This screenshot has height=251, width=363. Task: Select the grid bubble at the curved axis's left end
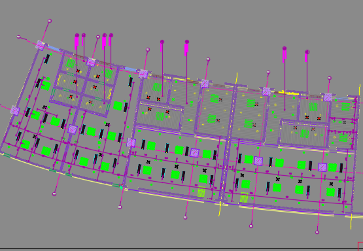click(x=19, y=37)
